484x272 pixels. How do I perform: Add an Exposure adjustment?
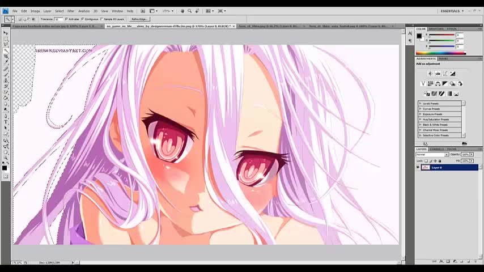452,74
